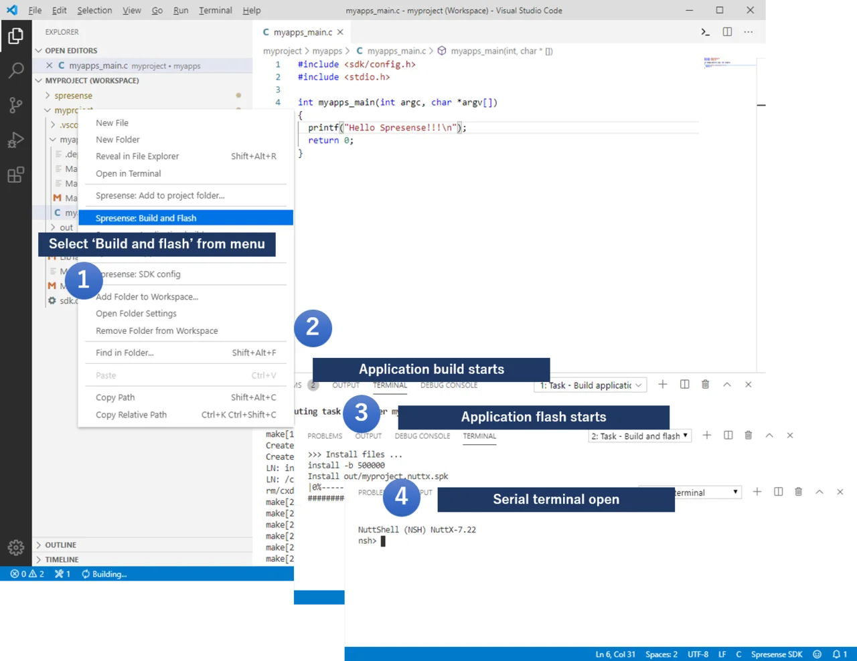Image resolution: width=857 pixels, height=661 pixels.
Task: Open the Selection menu
Action: point(94,10)
